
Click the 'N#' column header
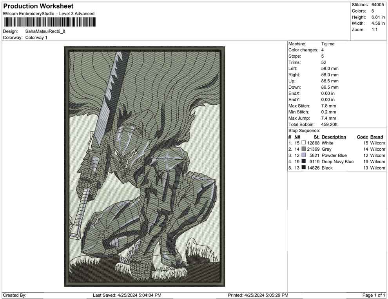click(297, 137)
